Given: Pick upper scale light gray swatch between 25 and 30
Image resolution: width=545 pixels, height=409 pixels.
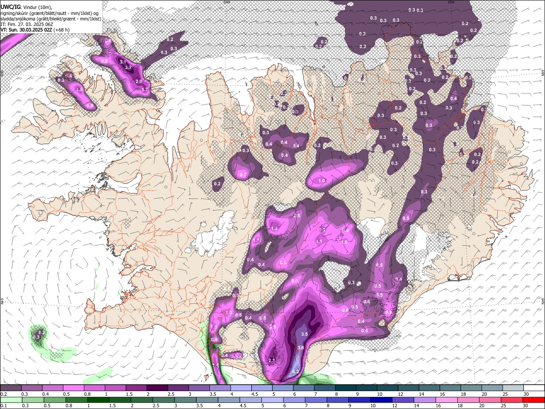Looking at the screenshot, I should pos(513,388).
